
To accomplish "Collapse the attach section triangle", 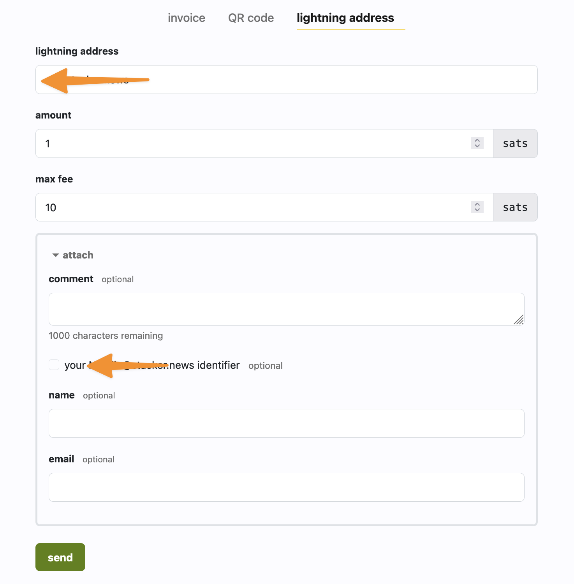I will [x=56, y=255].
